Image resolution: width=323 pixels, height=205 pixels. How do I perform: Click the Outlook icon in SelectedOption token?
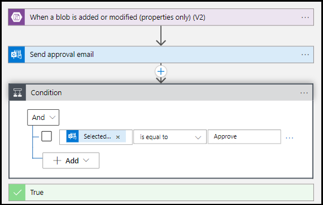(72, 136)
